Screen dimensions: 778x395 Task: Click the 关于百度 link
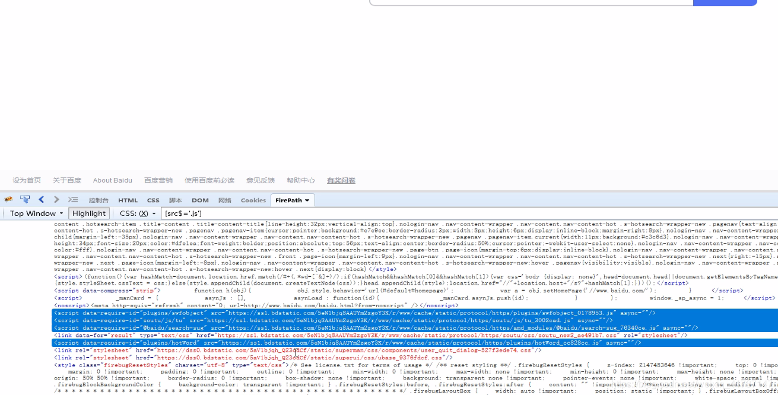point(67,180)
